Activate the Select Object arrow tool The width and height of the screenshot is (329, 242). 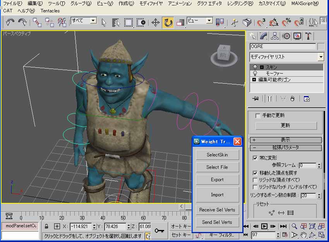tap(104, 22)
